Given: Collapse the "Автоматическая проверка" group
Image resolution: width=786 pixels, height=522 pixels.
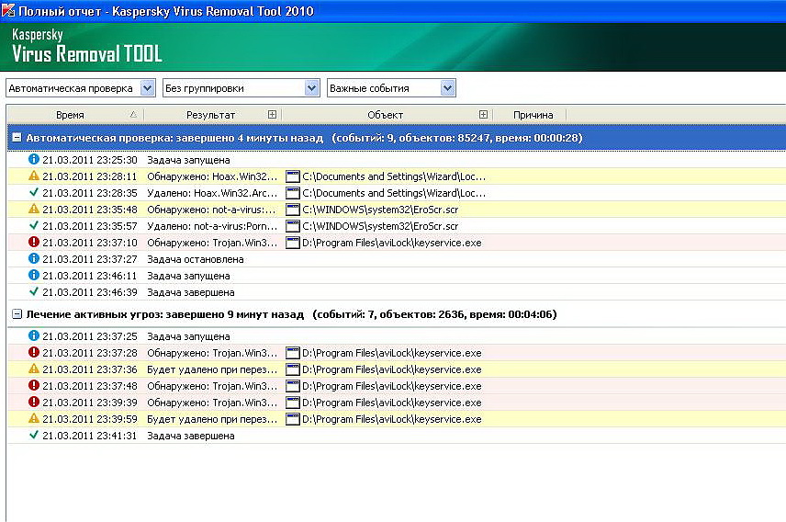Looking at the screenshot, I should pyautogui.click(x=17, y=138).
